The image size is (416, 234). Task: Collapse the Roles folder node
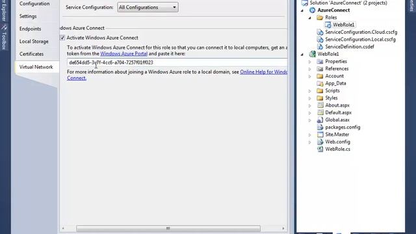point(309,18)
